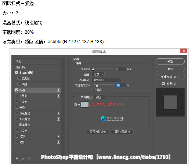The width and height of the screenshot is (191, 164).
Task: Click the 新建样式(W)... button
Action: click(x=170, y=77)
